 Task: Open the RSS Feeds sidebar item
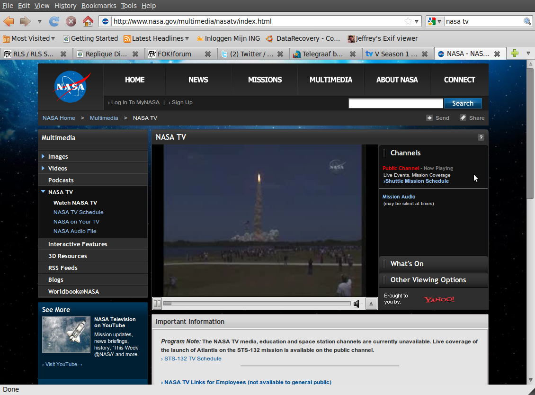click(x=93, y=268)
